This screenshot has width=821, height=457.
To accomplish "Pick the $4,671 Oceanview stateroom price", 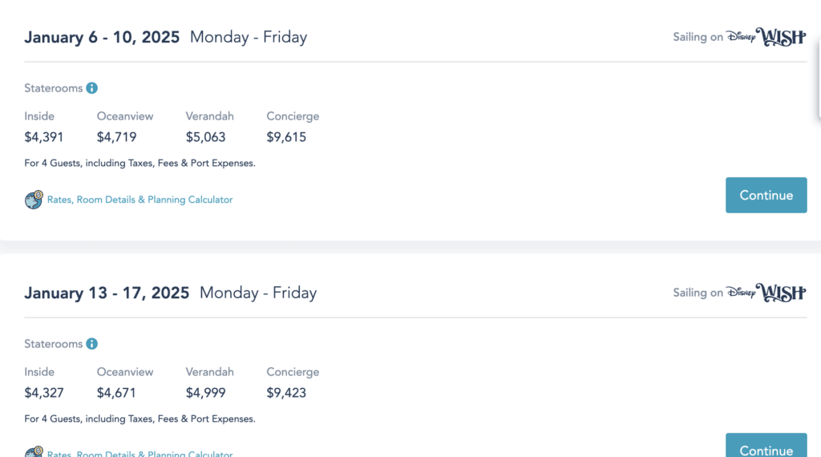I will click(117, 393).
